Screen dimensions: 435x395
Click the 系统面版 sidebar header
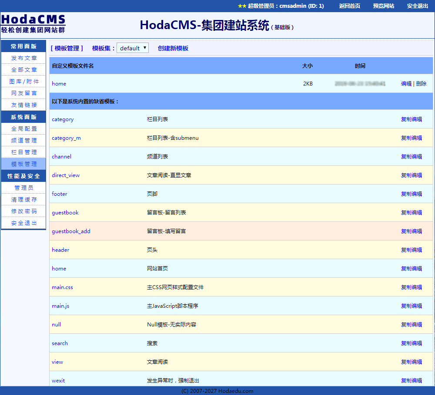click(x=23, y=117)
